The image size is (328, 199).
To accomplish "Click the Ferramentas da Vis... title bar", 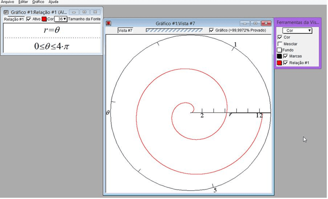I will pyautogui.click(x=298, y=22).
